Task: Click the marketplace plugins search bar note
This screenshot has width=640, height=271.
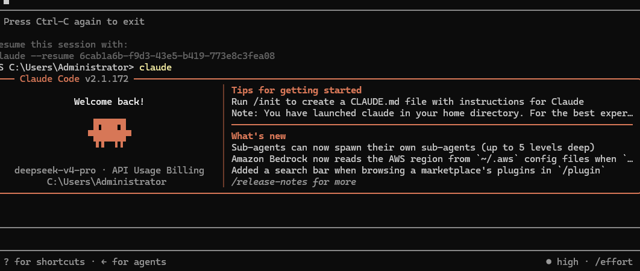Action: click(x=418, y=170)
